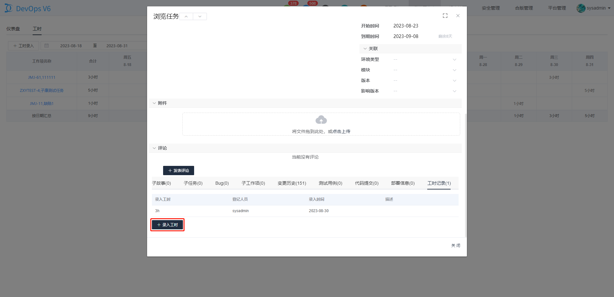Close the browse task dialog with X
614x297 pixels.
[458, 16]
